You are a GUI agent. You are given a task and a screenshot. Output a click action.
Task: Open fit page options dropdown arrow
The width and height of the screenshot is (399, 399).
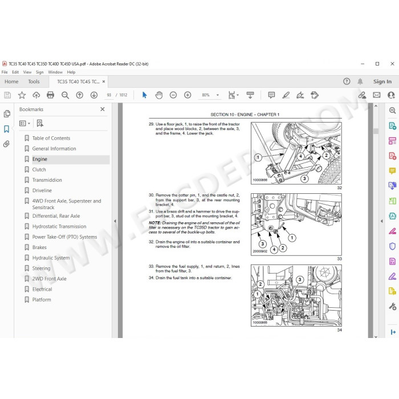tap(238, 95)
